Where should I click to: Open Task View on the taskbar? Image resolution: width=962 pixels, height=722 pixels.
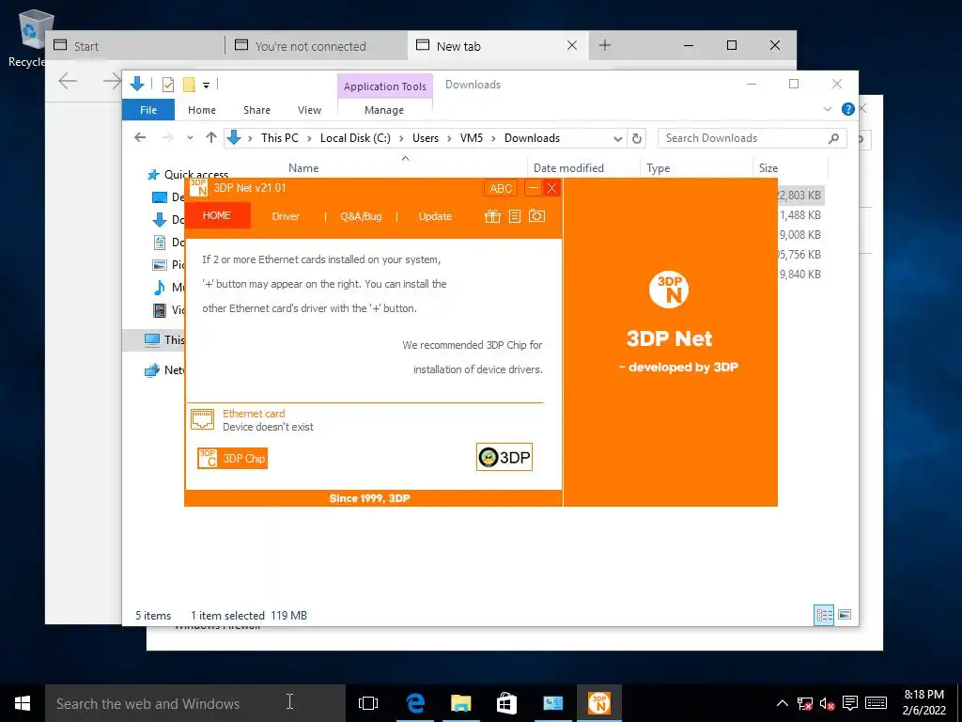(x=368, y=703)
